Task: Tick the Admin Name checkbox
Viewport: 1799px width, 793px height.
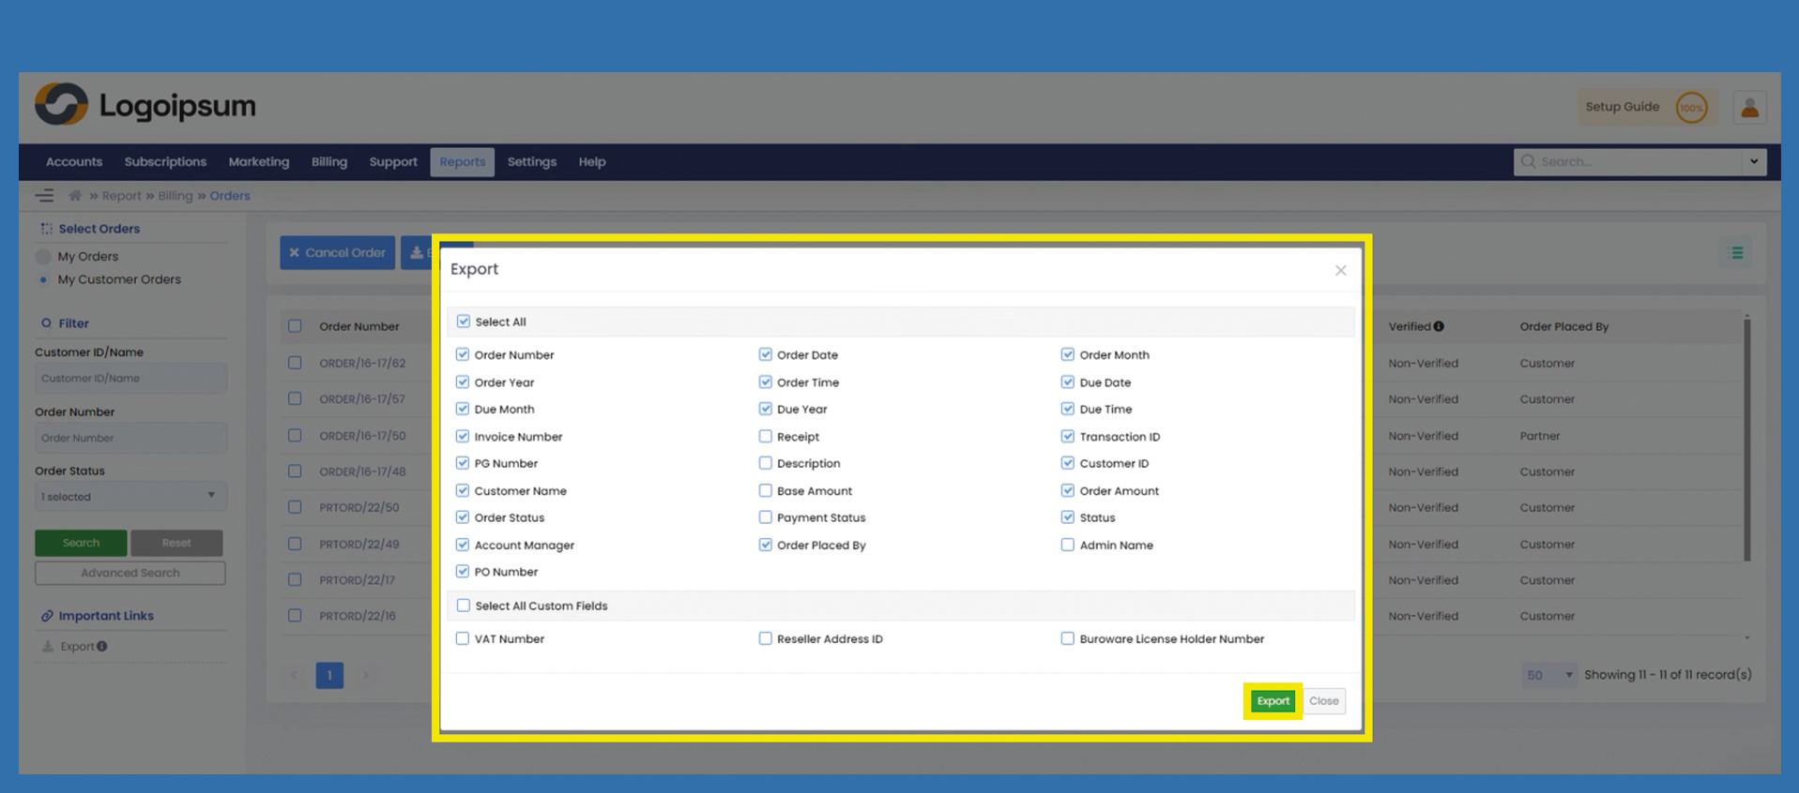Action: (1067, 545)
